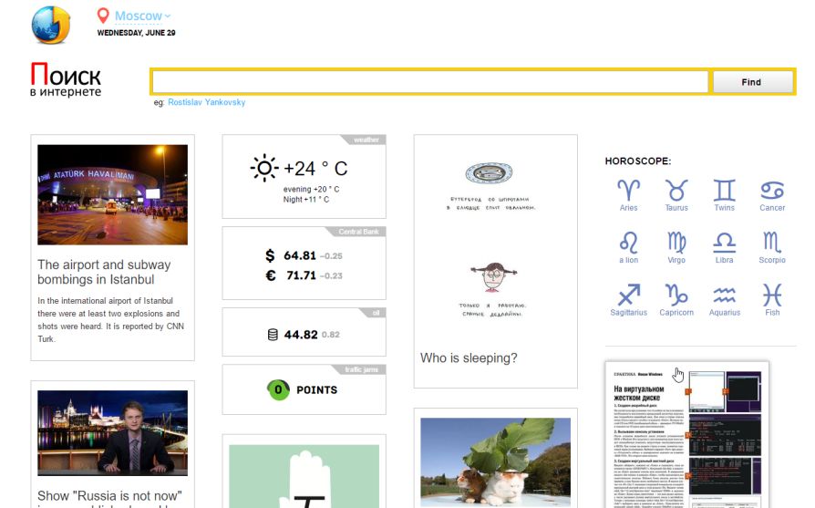Click the 'oil' widget tag label

coord(376,313)
